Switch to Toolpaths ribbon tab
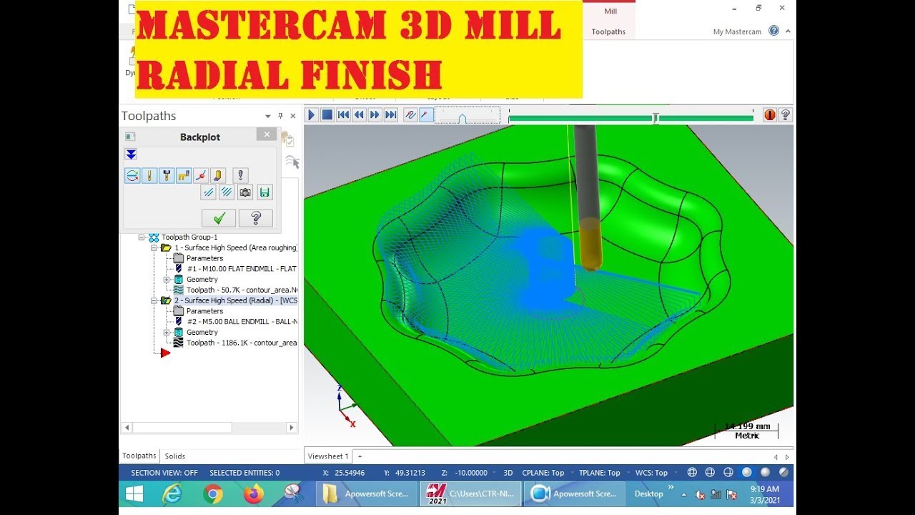Image resolution: width=915 pixels, height=515 pixels. tap(608, 31)
